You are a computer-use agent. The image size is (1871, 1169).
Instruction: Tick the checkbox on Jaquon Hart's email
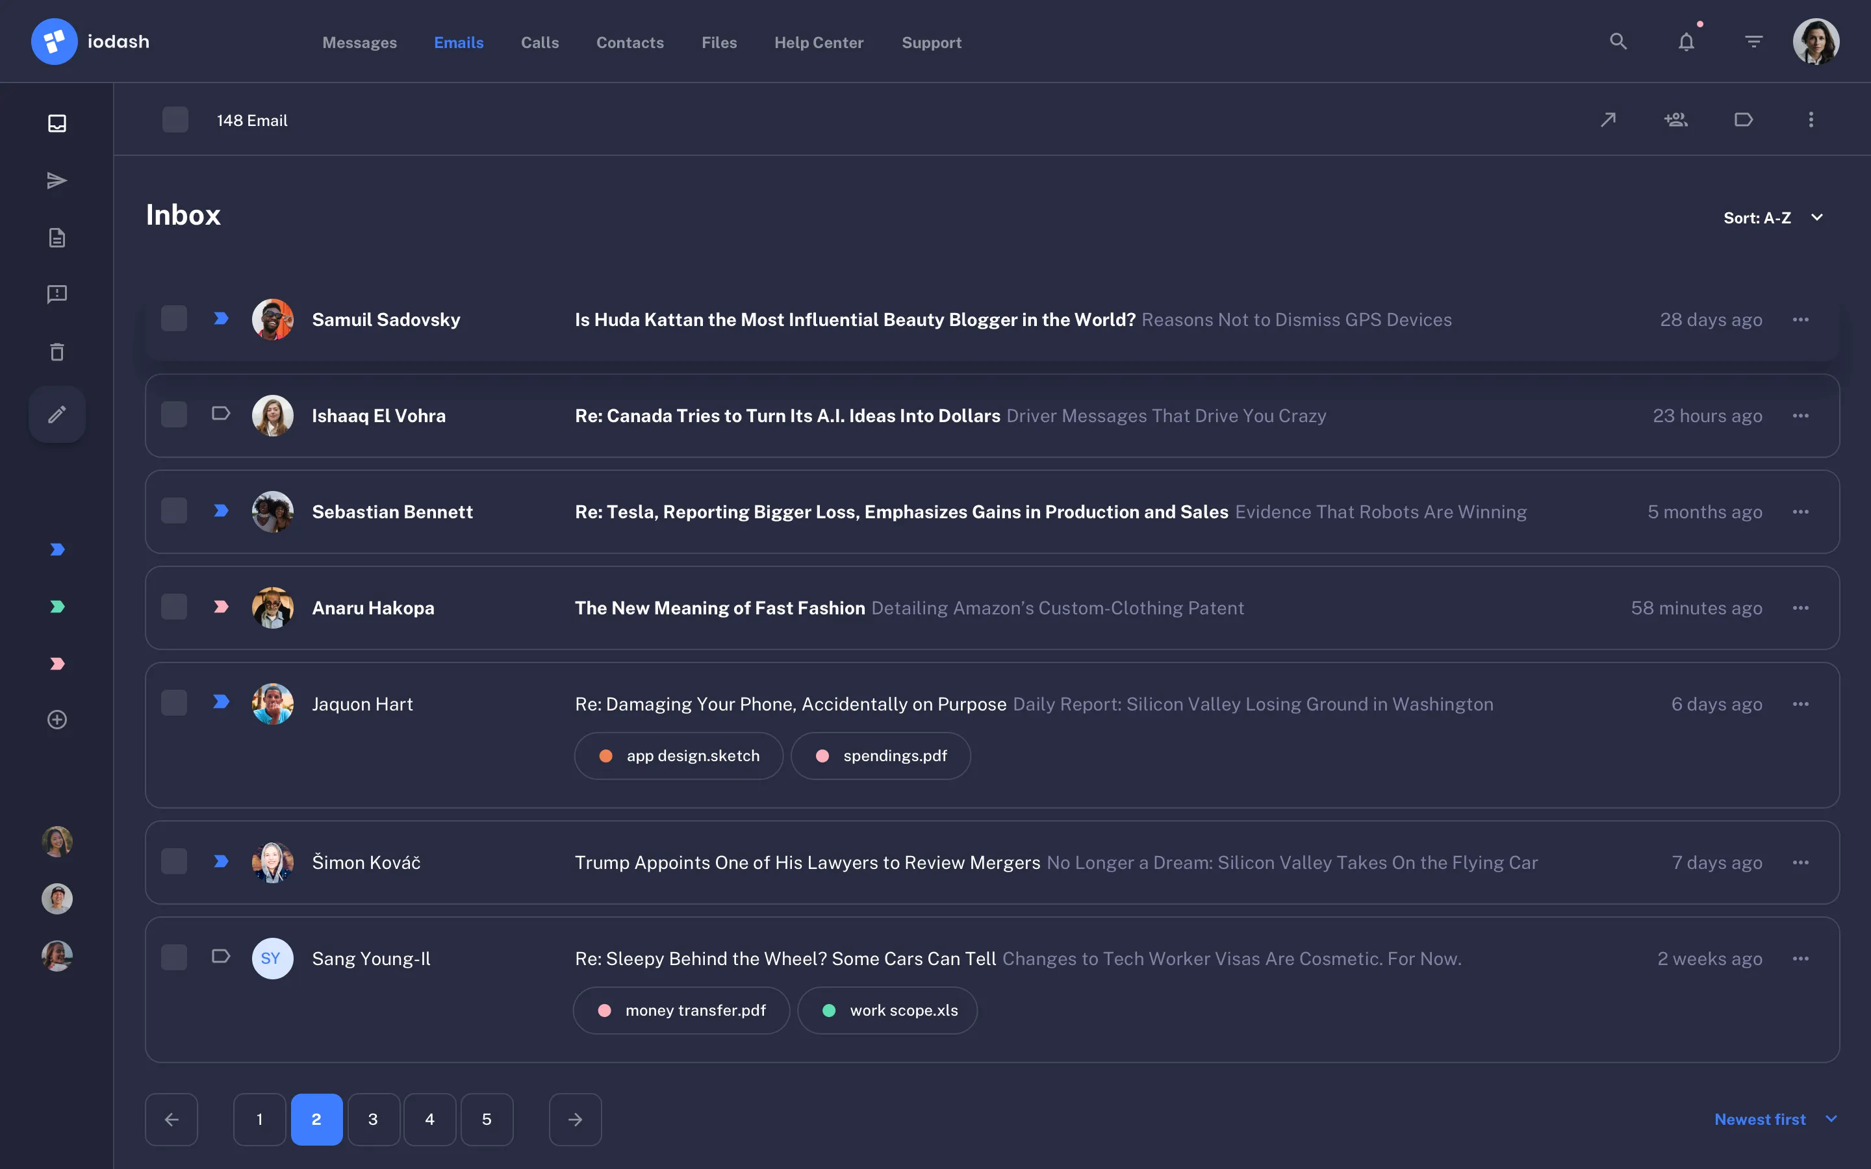(175, 703)
